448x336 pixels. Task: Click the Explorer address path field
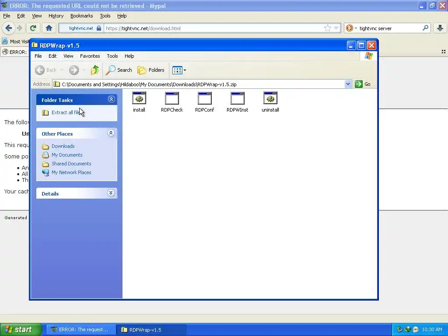(199, 84)
